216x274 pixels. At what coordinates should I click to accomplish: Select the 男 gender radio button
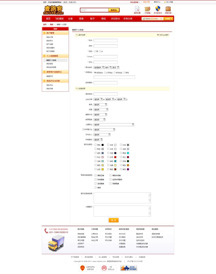click(95, 51)
